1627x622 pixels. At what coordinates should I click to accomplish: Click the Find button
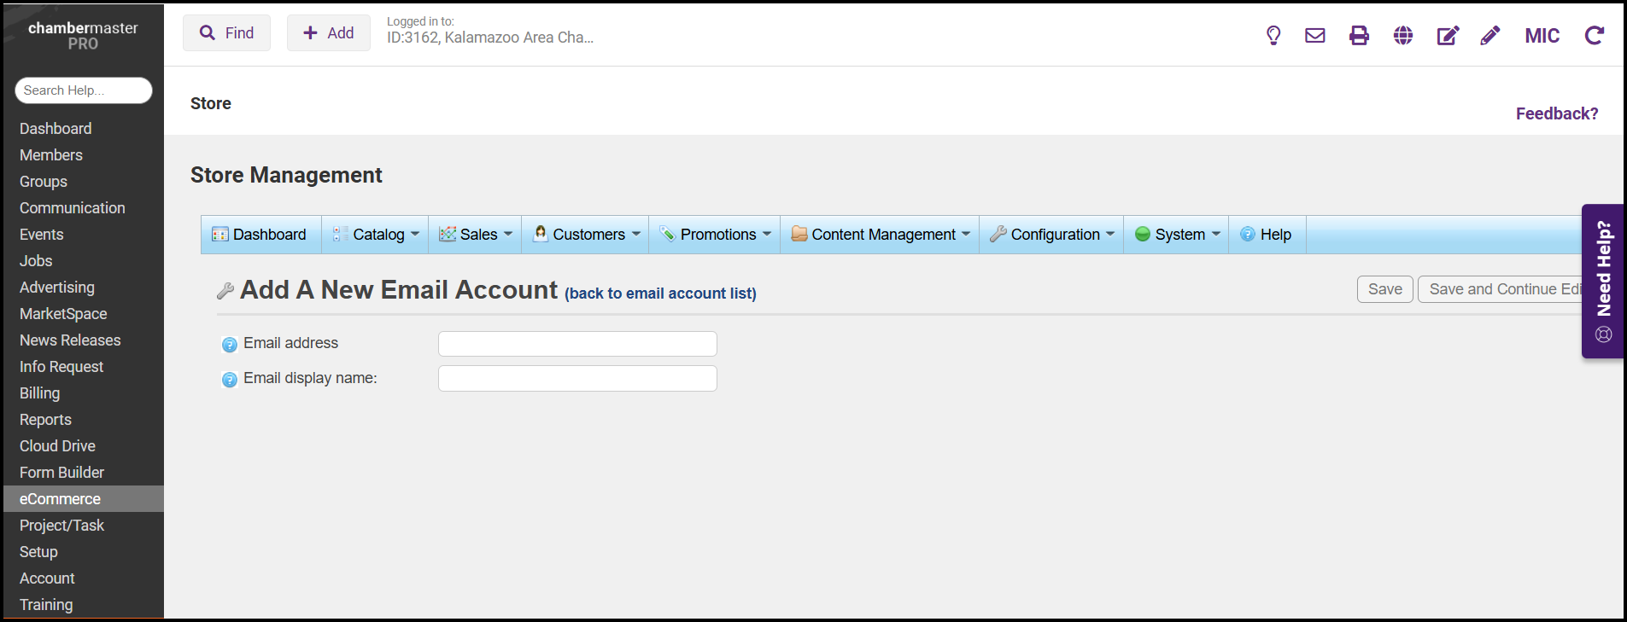click(226, 32)
